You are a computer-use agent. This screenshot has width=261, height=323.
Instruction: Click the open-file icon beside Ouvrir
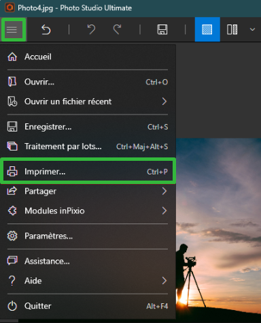click(12, 82)
